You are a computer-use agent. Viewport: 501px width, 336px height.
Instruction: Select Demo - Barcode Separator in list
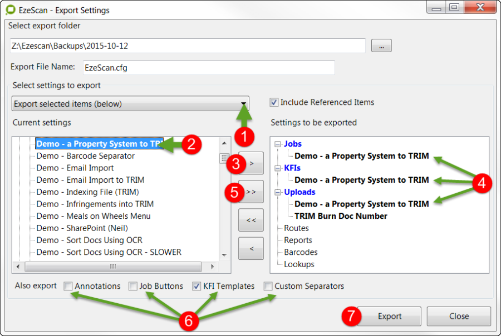[85, 156]
